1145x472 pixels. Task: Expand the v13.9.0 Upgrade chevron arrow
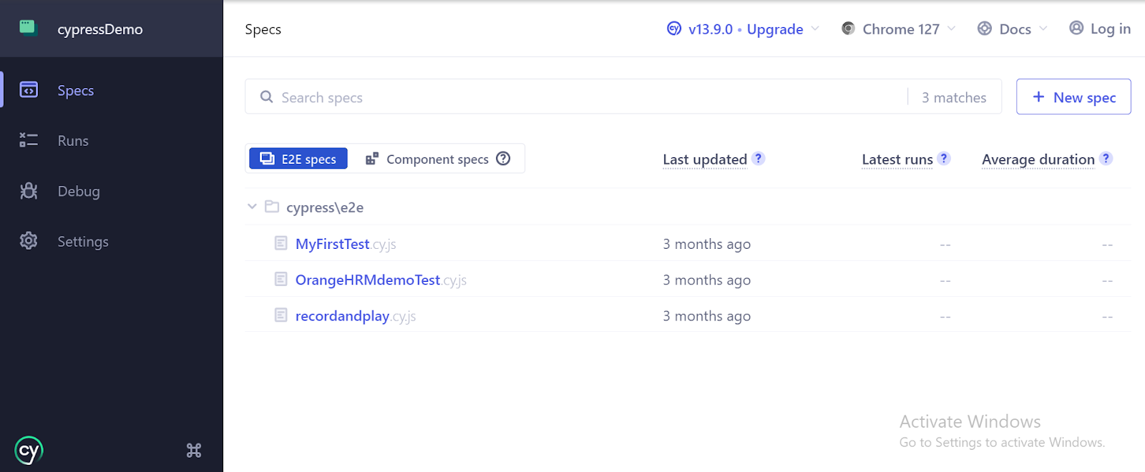coord(815,29)
